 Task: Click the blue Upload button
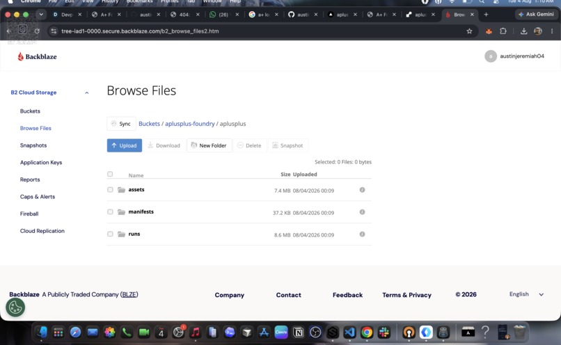click(x=124, y=145)
